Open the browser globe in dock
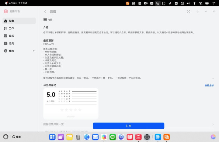The image size is (219, 142). click(x=87, y=137)
